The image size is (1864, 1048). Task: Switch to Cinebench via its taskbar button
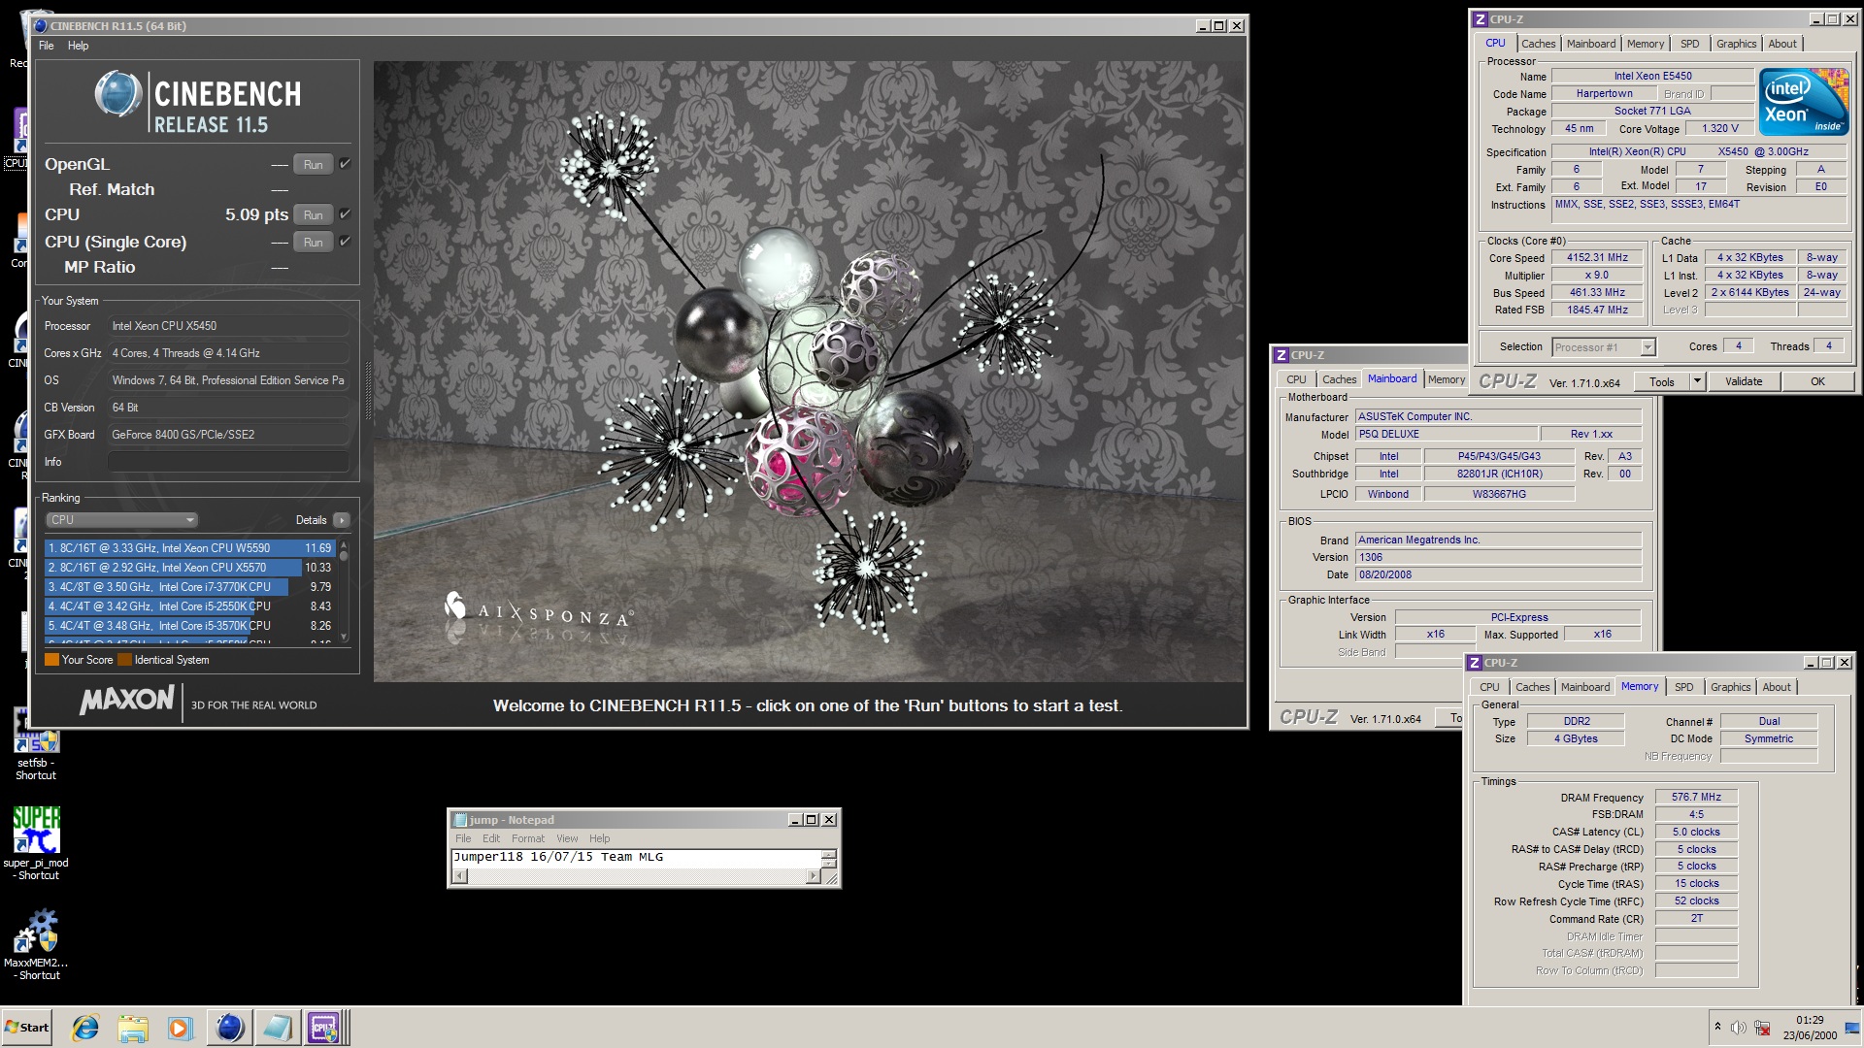coord(229,1028)
